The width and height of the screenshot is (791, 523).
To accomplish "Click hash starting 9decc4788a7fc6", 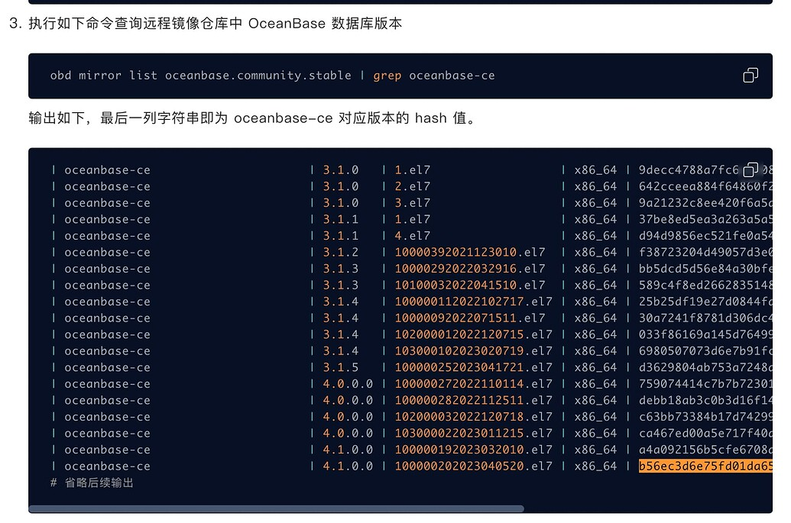I will 689,169.
